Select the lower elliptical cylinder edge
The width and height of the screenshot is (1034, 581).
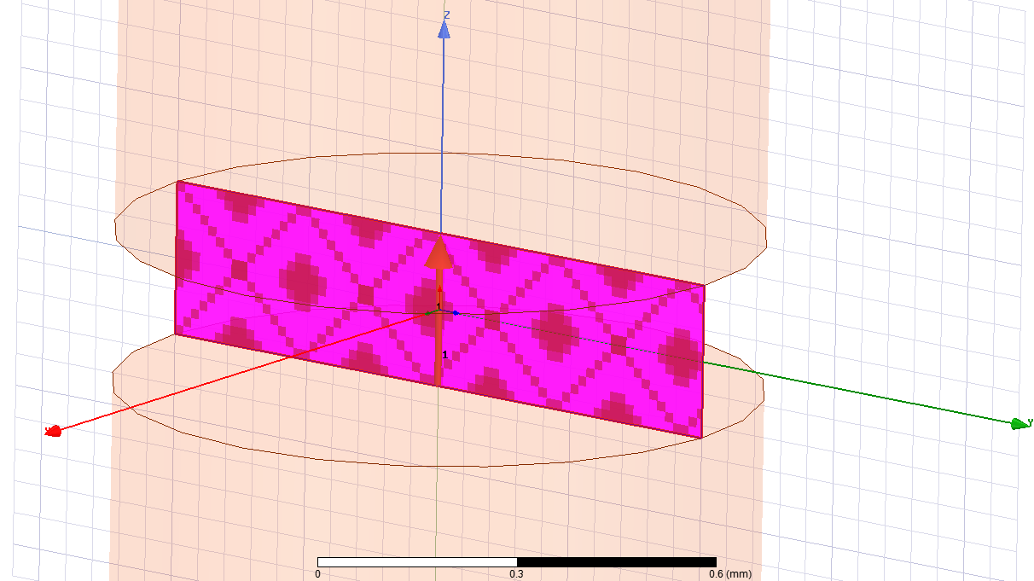tap(438, 387)
